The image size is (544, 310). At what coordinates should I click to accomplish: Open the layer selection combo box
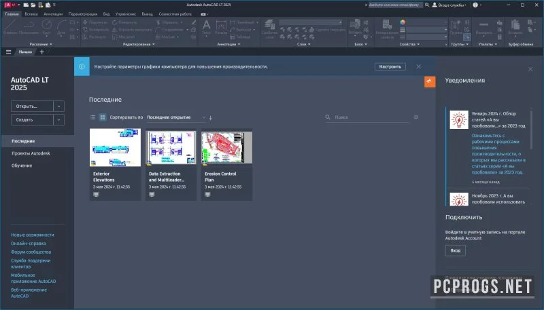point(311,22)
